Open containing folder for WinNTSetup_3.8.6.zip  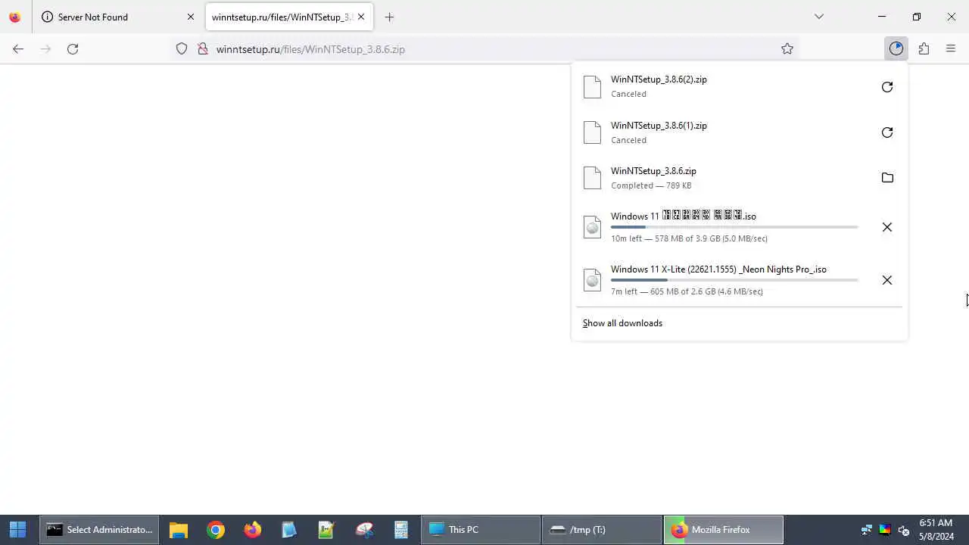[x=887, y=178]
